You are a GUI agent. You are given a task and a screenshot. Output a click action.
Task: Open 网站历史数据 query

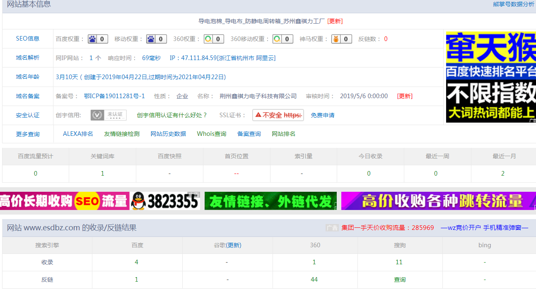click(x=168, y=134)
